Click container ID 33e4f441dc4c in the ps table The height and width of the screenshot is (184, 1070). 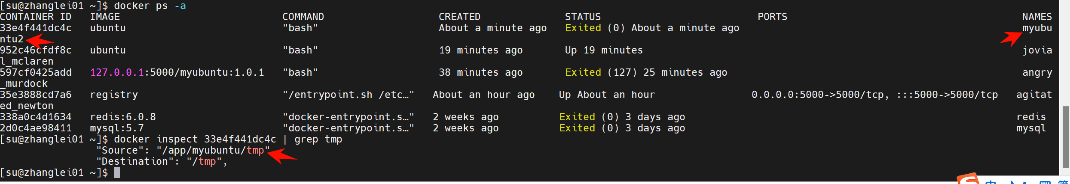(x=36, y=28)
